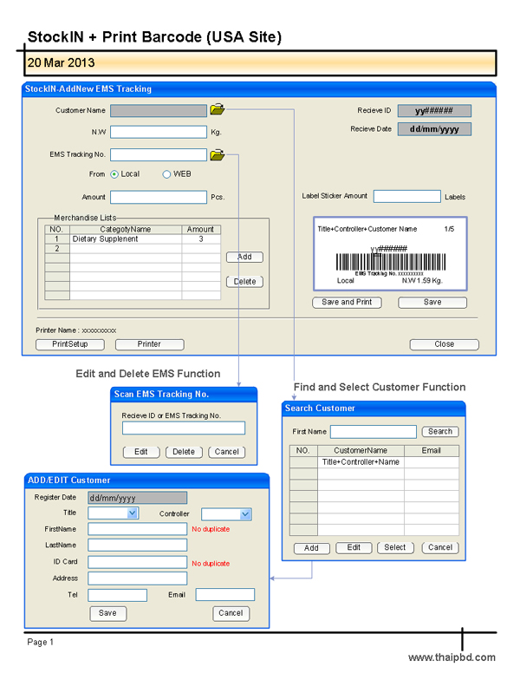Click the Amount Pcs. input field
This screenshot has height=673, width=520.
159,197
